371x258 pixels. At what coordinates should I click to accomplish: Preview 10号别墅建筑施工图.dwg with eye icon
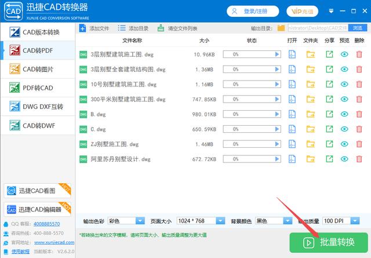click(344, 84)
